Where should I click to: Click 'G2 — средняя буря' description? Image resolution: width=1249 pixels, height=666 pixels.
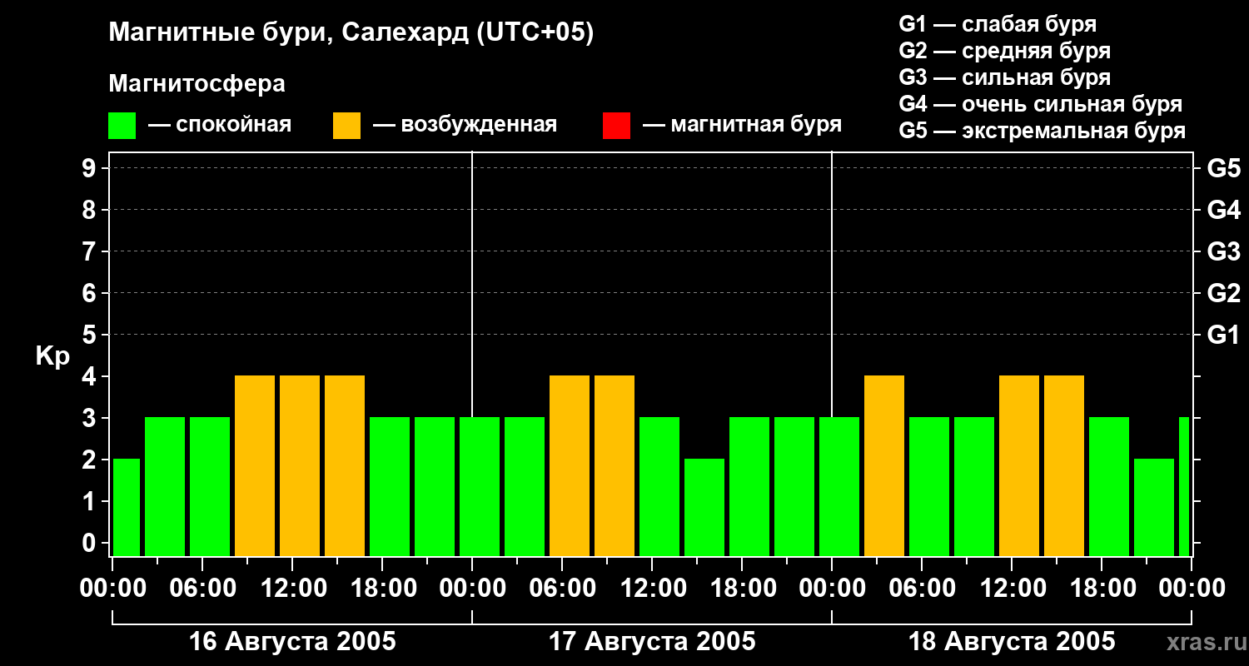1005,51
